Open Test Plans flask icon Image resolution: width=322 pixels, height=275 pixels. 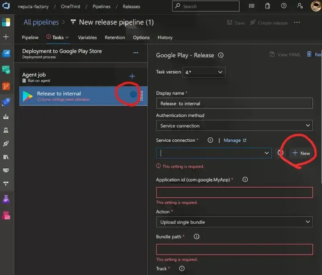(x=6, y=199)
